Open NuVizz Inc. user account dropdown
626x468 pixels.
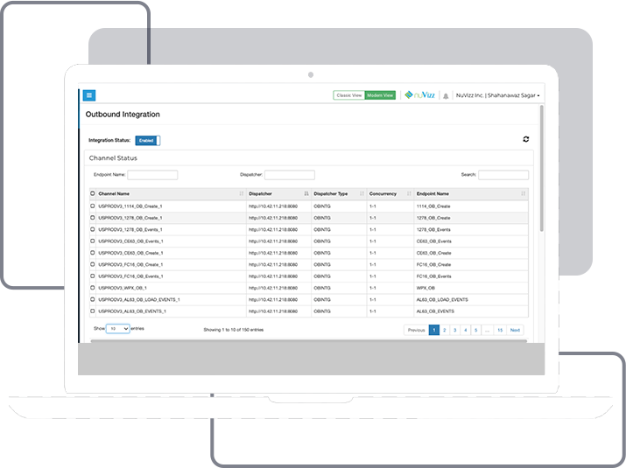[x=497, y=95]
